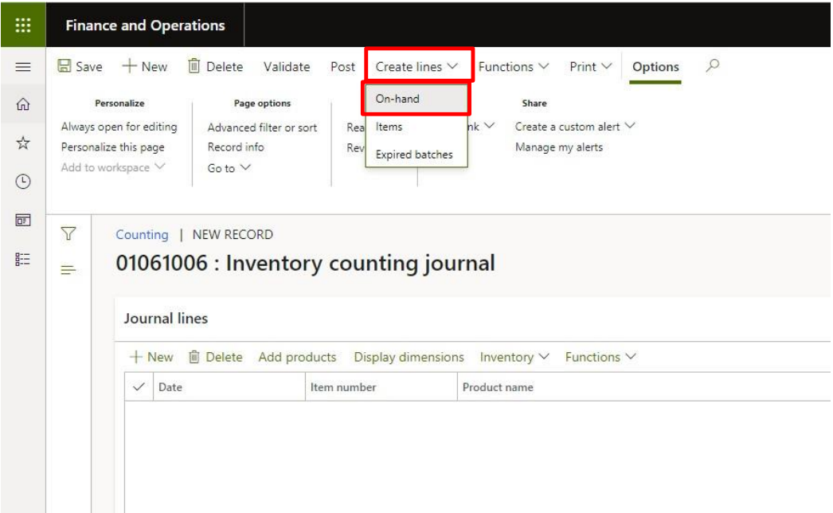Image resolution: width=833 pixels, height=513 pixels.
Task: Click Add products in Journal lines
Action: point(297,357)
